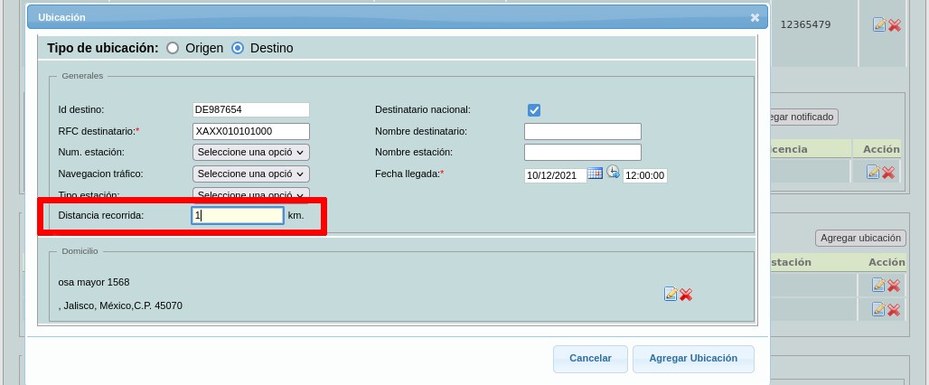Image resolution: width=929 pixels, height=385 pixels.
Task: Expand the Navegacion tráfico dropdown
Action: [251, 174]
